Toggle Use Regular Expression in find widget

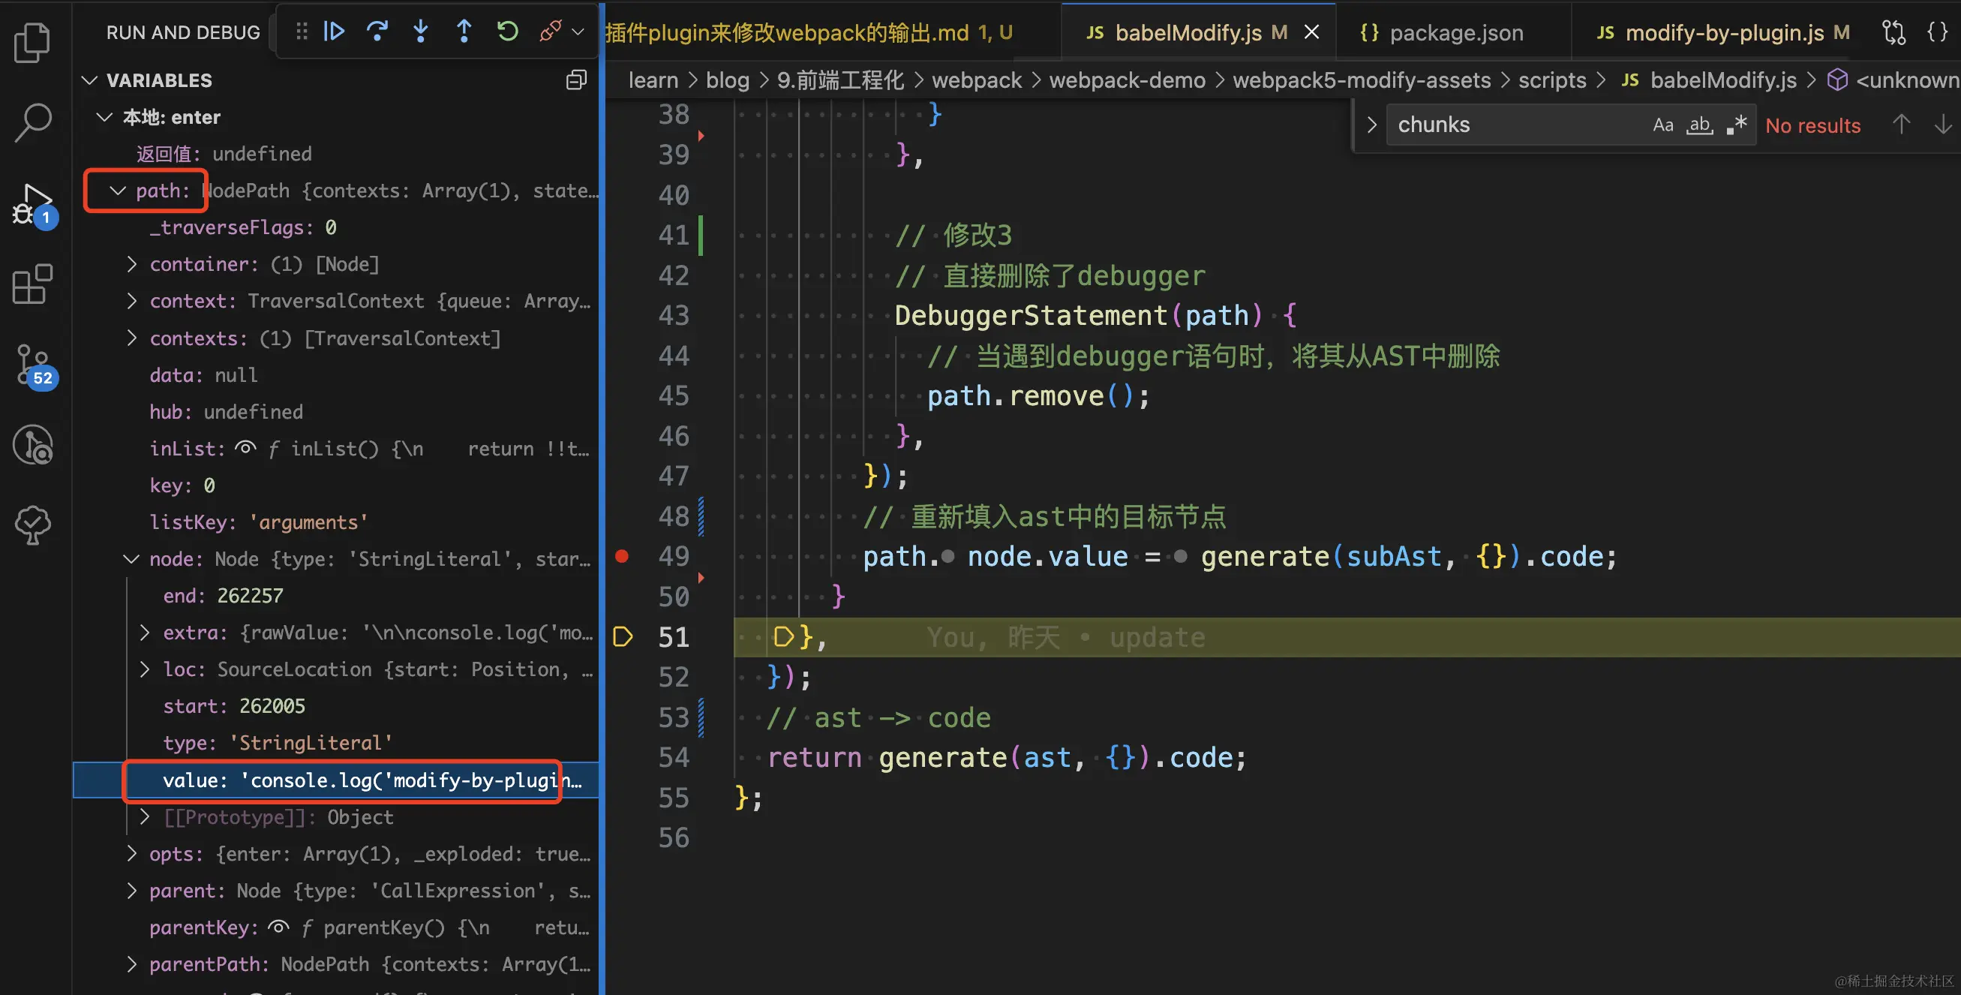click(x=1737, y=125)
